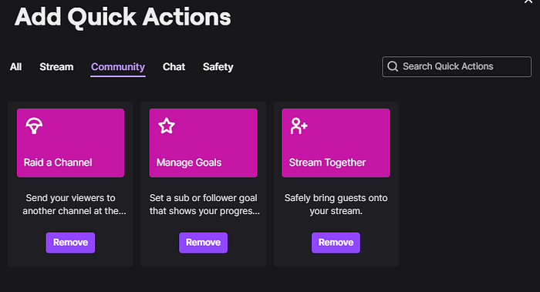The image size is (540, 292).
Task: Close the Add Quick Actions dialog
Action: [528, 2]
